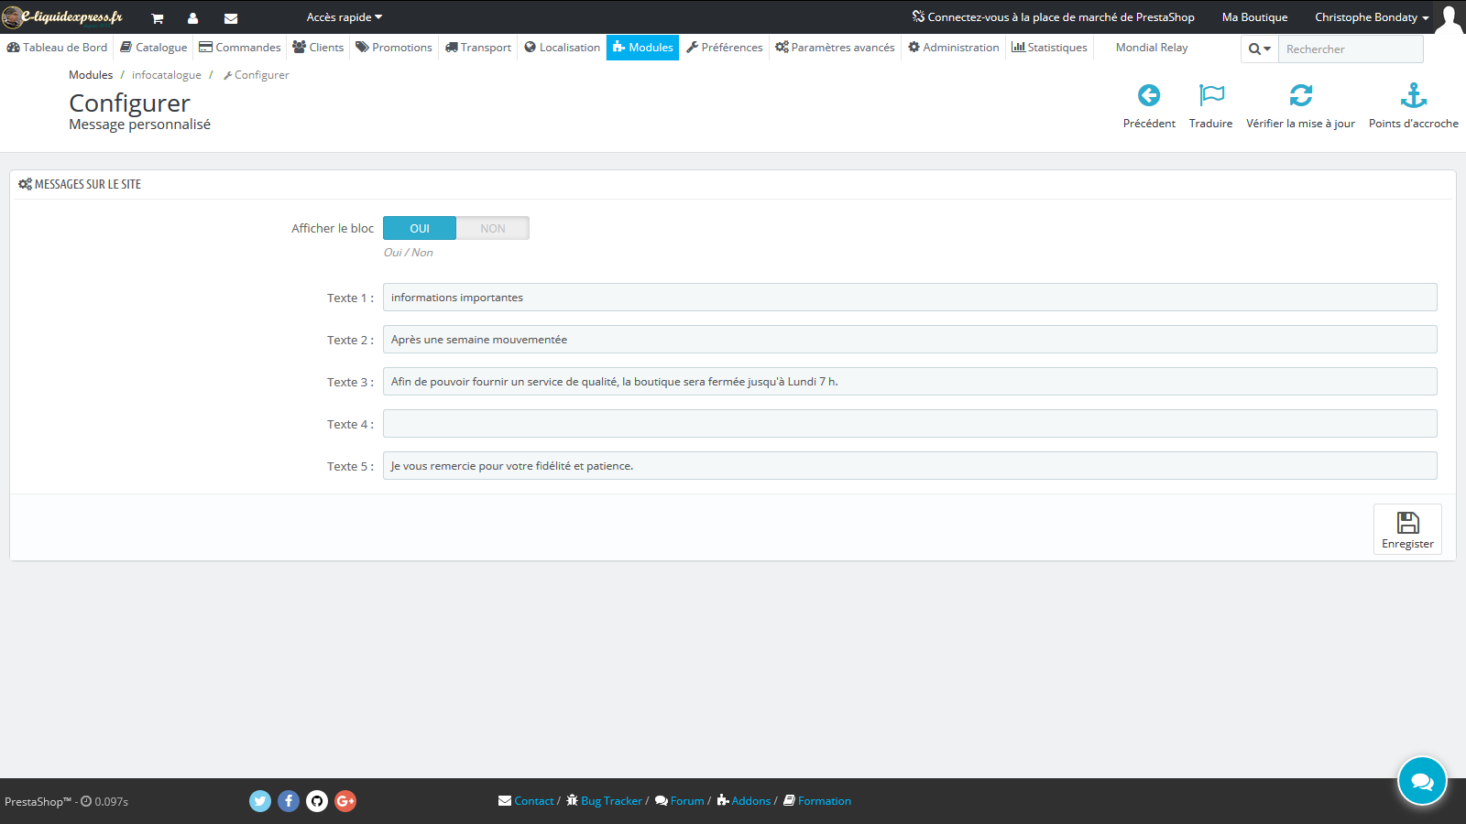Click the empty Texte 4 input field
The width and height of the screenshot is (1466, 824).
coord(910,424)
